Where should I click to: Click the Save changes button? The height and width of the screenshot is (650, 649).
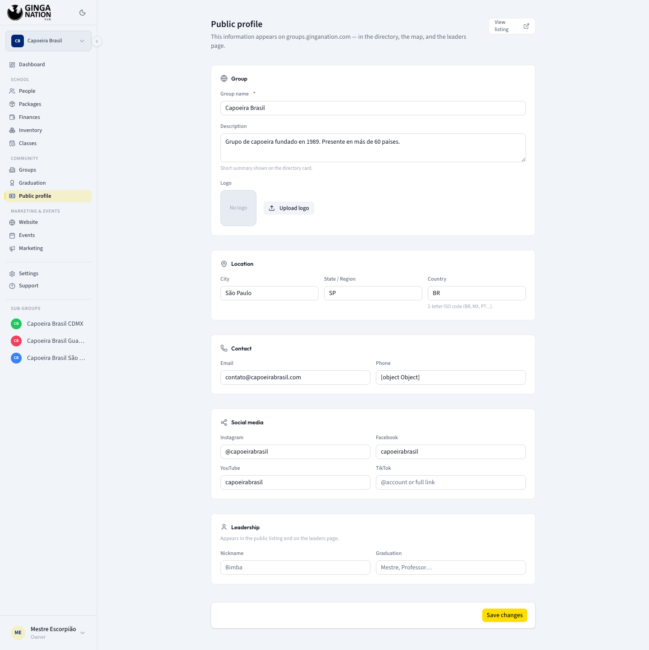(504, 615)
